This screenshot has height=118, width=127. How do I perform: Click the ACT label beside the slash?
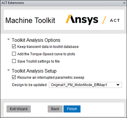click(x=115, y=20)
